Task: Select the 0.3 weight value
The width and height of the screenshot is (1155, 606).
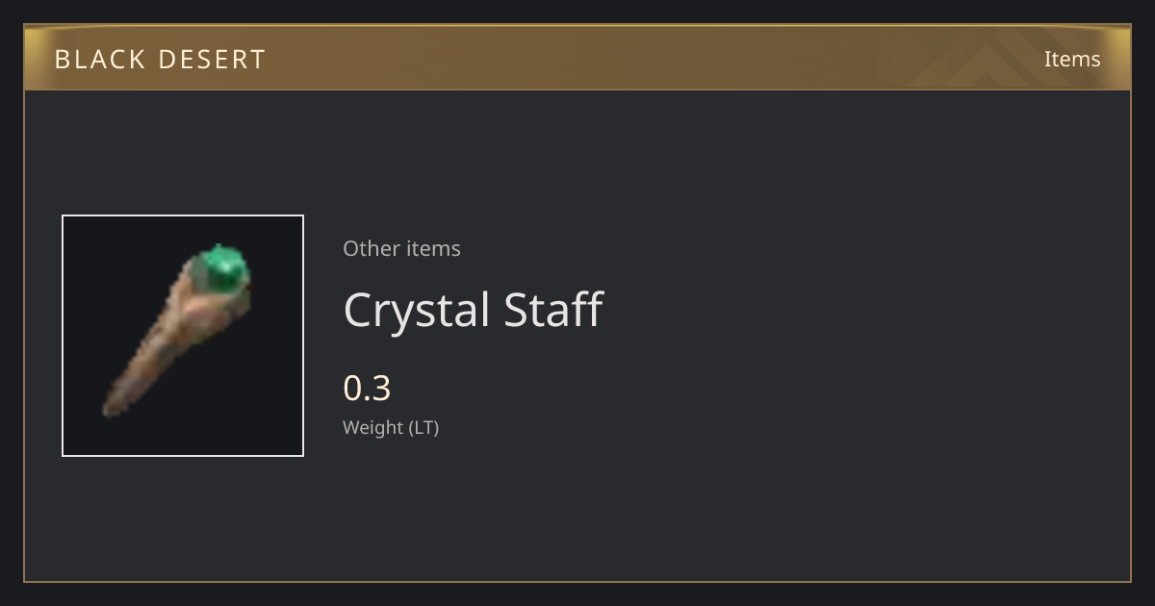Action: [367, 389]
